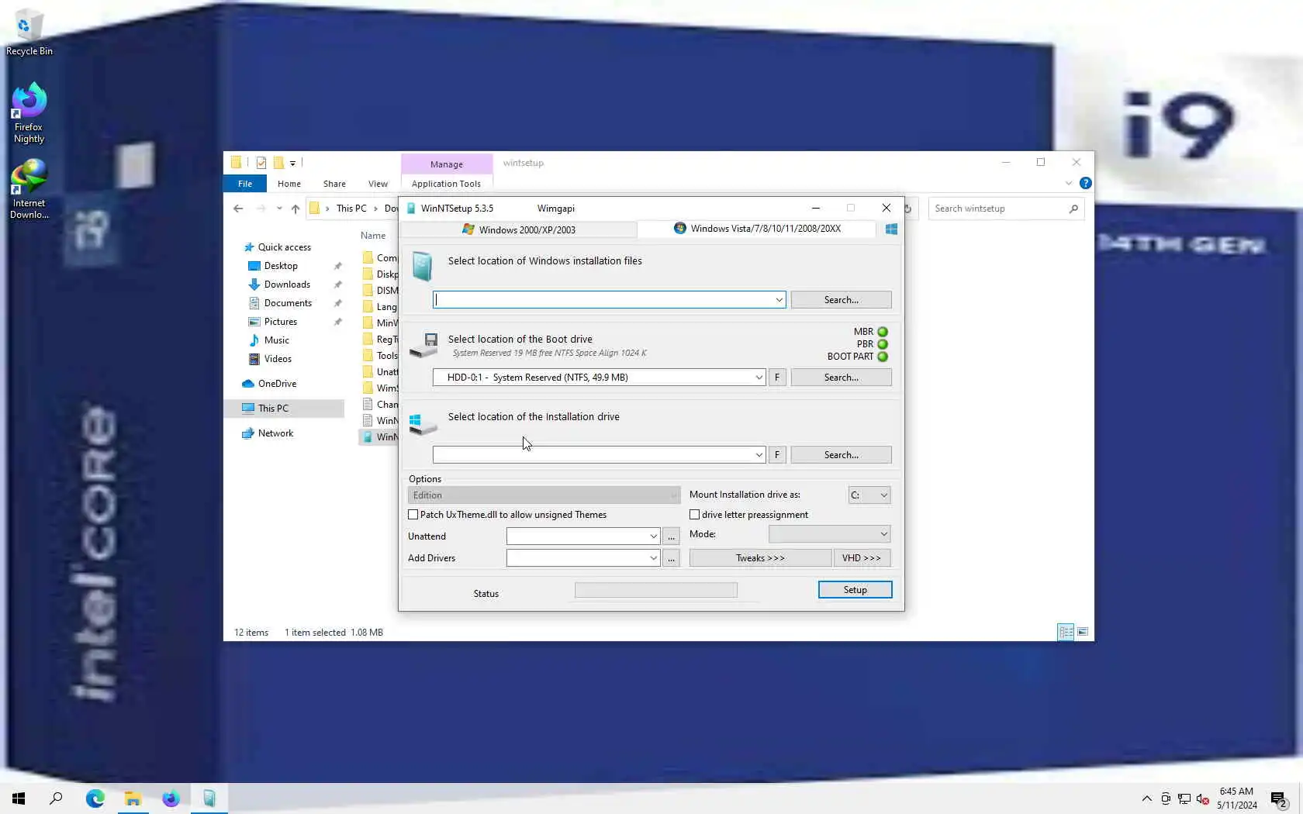This screenshot has width=1303, height=814.
Task: Open Documents in the navigation pane
Action: point(288,303)
